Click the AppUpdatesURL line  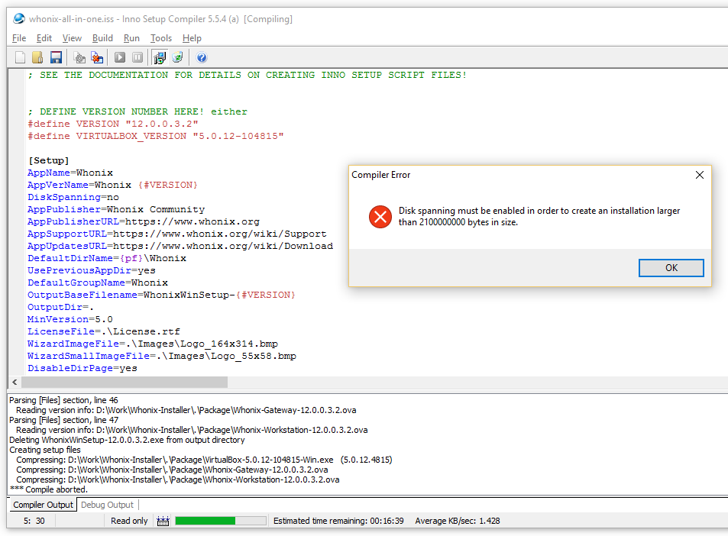click(x=180, y=246)
